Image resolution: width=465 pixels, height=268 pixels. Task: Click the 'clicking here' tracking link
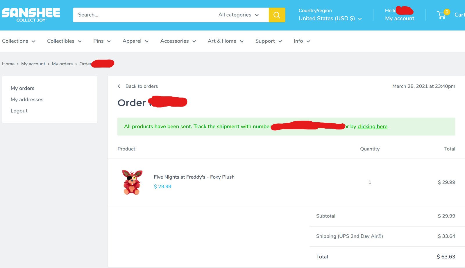(x=372, y=126)
